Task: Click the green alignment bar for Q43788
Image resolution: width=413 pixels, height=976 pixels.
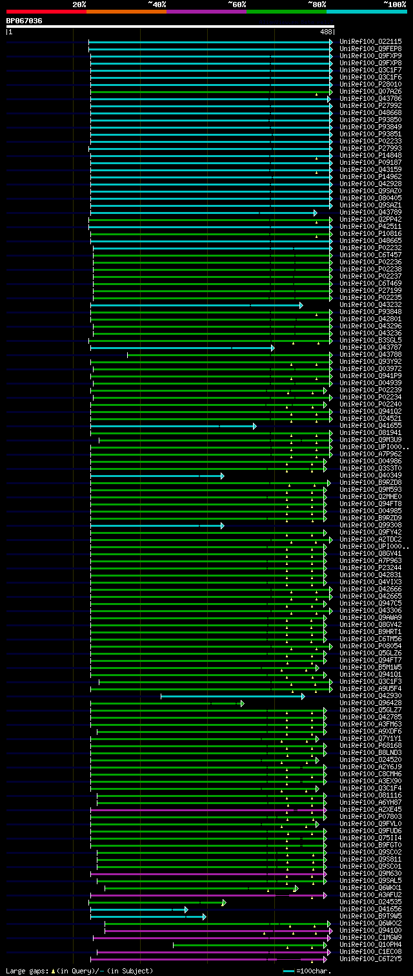Action: (230, 354)
